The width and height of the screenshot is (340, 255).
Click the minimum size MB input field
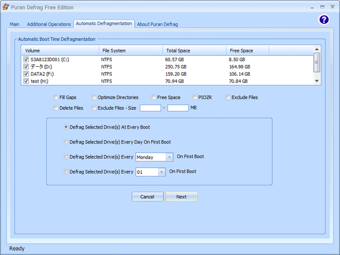click(150, 108)
